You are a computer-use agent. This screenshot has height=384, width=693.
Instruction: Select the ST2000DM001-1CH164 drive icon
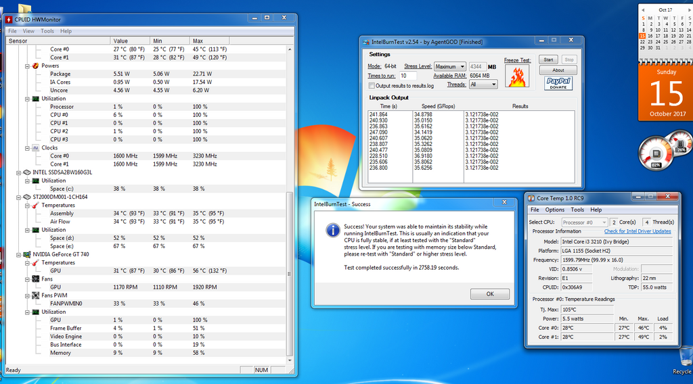pos(27,197)
